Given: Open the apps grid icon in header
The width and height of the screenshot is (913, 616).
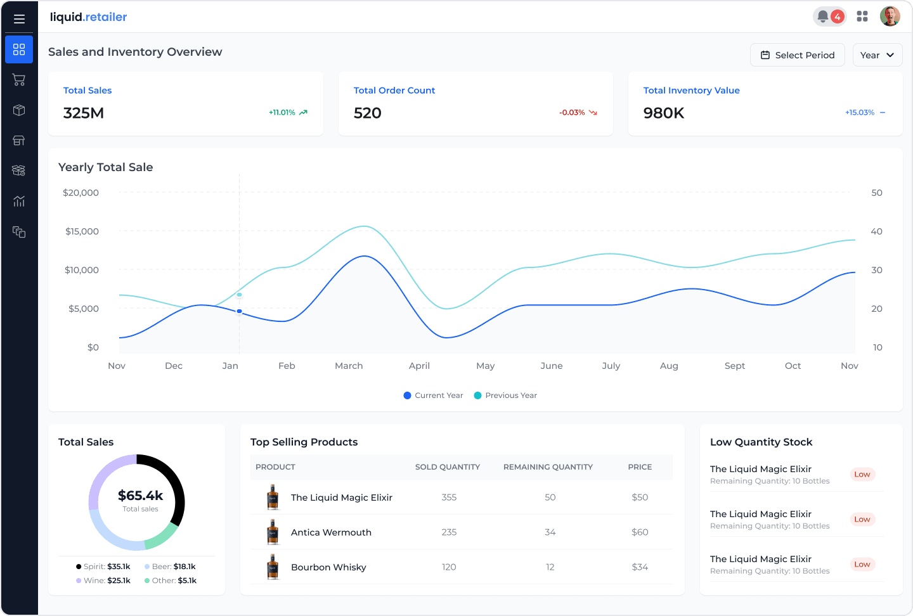Looking at the screenshot, I should click(862, 16).
